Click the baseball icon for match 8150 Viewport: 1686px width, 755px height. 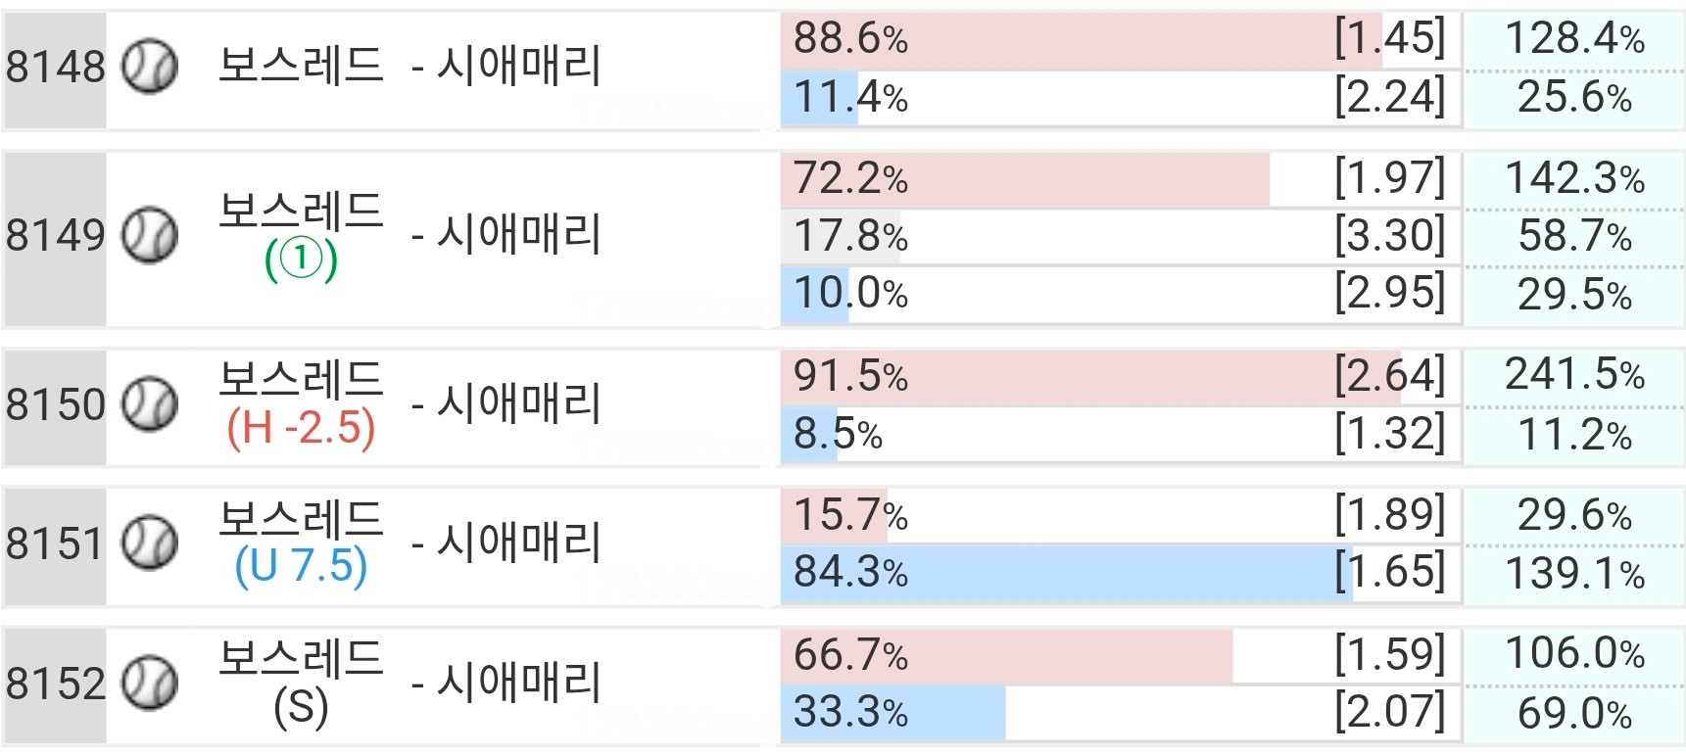pos(149,403)
